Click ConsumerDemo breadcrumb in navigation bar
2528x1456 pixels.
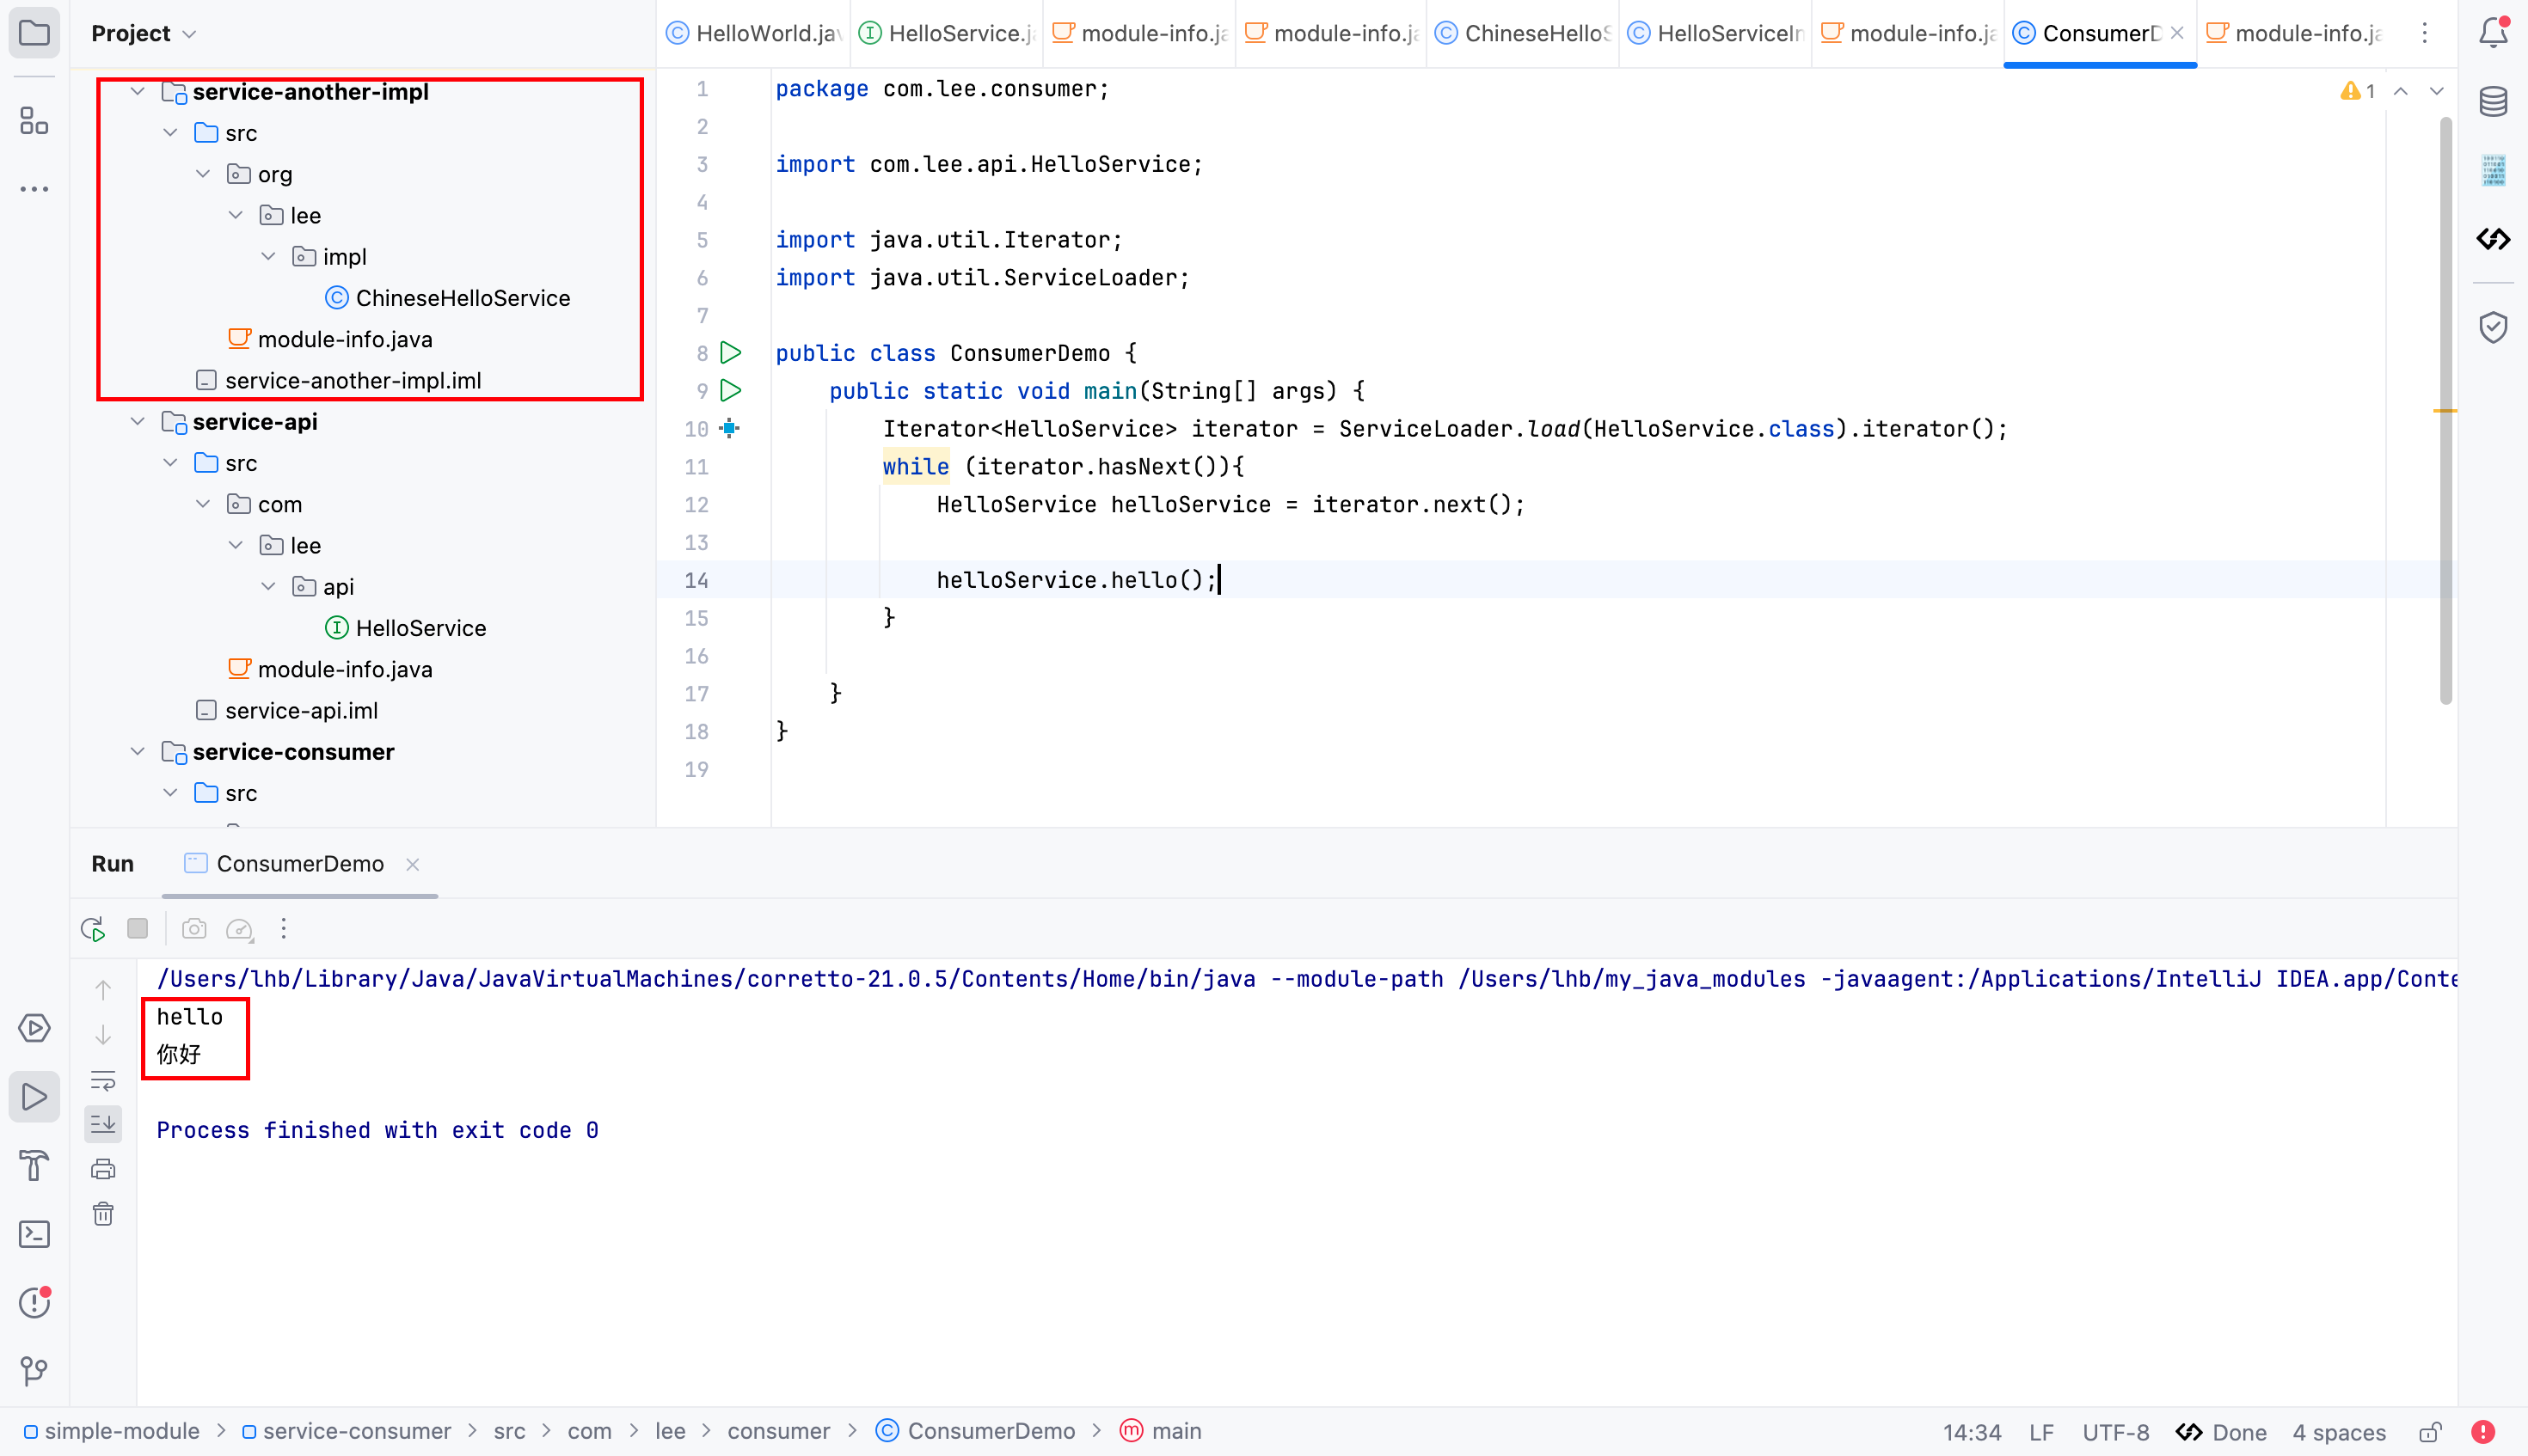[x=975, y=1432]
